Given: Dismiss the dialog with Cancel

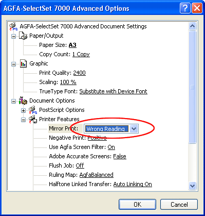Looking at the screenshot, I should pyautogui.click(x=179, y=204).
